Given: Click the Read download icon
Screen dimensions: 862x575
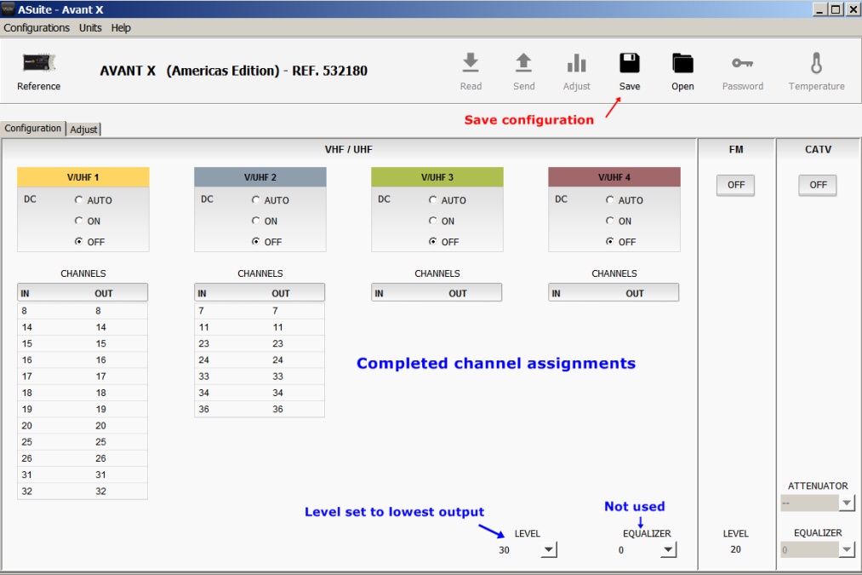Looking at the screenshot, I should (x=471, y=63).
